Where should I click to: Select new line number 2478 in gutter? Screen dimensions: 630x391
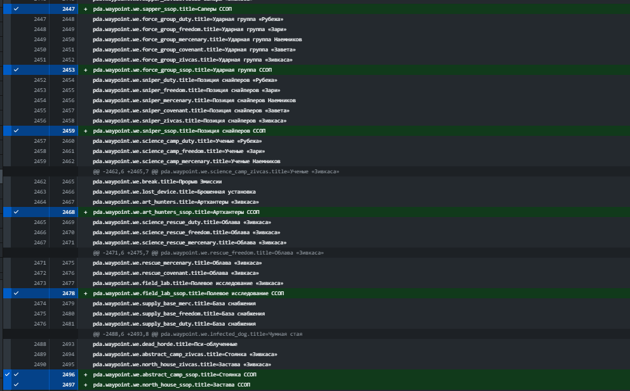coord(68,293)
